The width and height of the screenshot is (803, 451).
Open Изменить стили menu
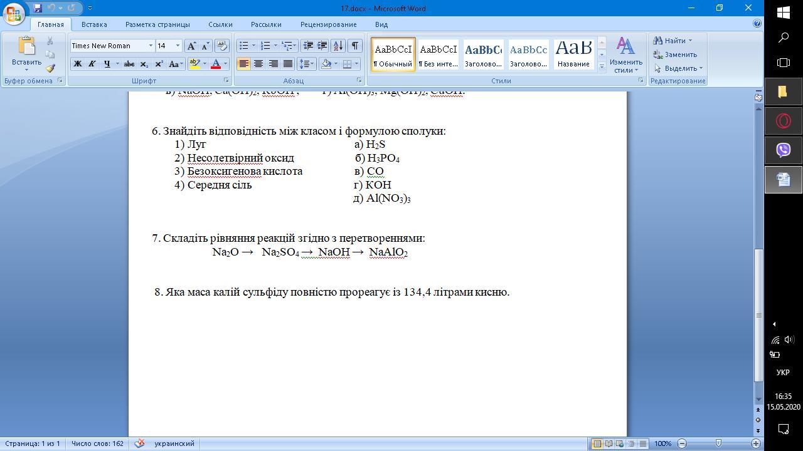pos(625,55)
